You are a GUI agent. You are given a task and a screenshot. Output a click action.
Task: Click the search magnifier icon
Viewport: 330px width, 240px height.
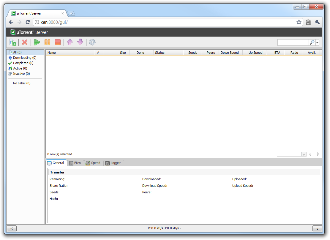312,42
